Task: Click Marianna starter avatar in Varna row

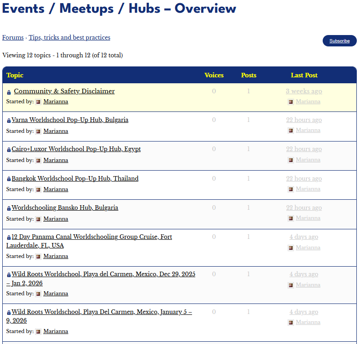Action: coord(38,131)
